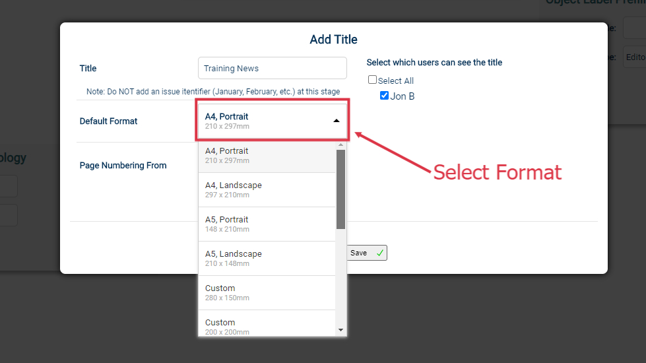
Task: Pick A5, Landscape 210 x 148mm
Action: pyautogui.click(x=267, y=258)
